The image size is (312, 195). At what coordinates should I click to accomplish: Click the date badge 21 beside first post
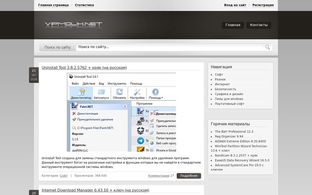(34, 75)
